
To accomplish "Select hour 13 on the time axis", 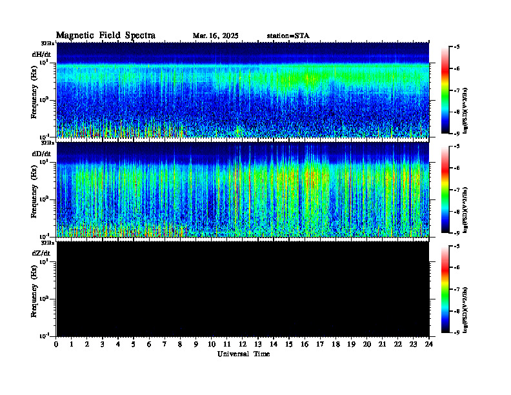I will point(258,345).
